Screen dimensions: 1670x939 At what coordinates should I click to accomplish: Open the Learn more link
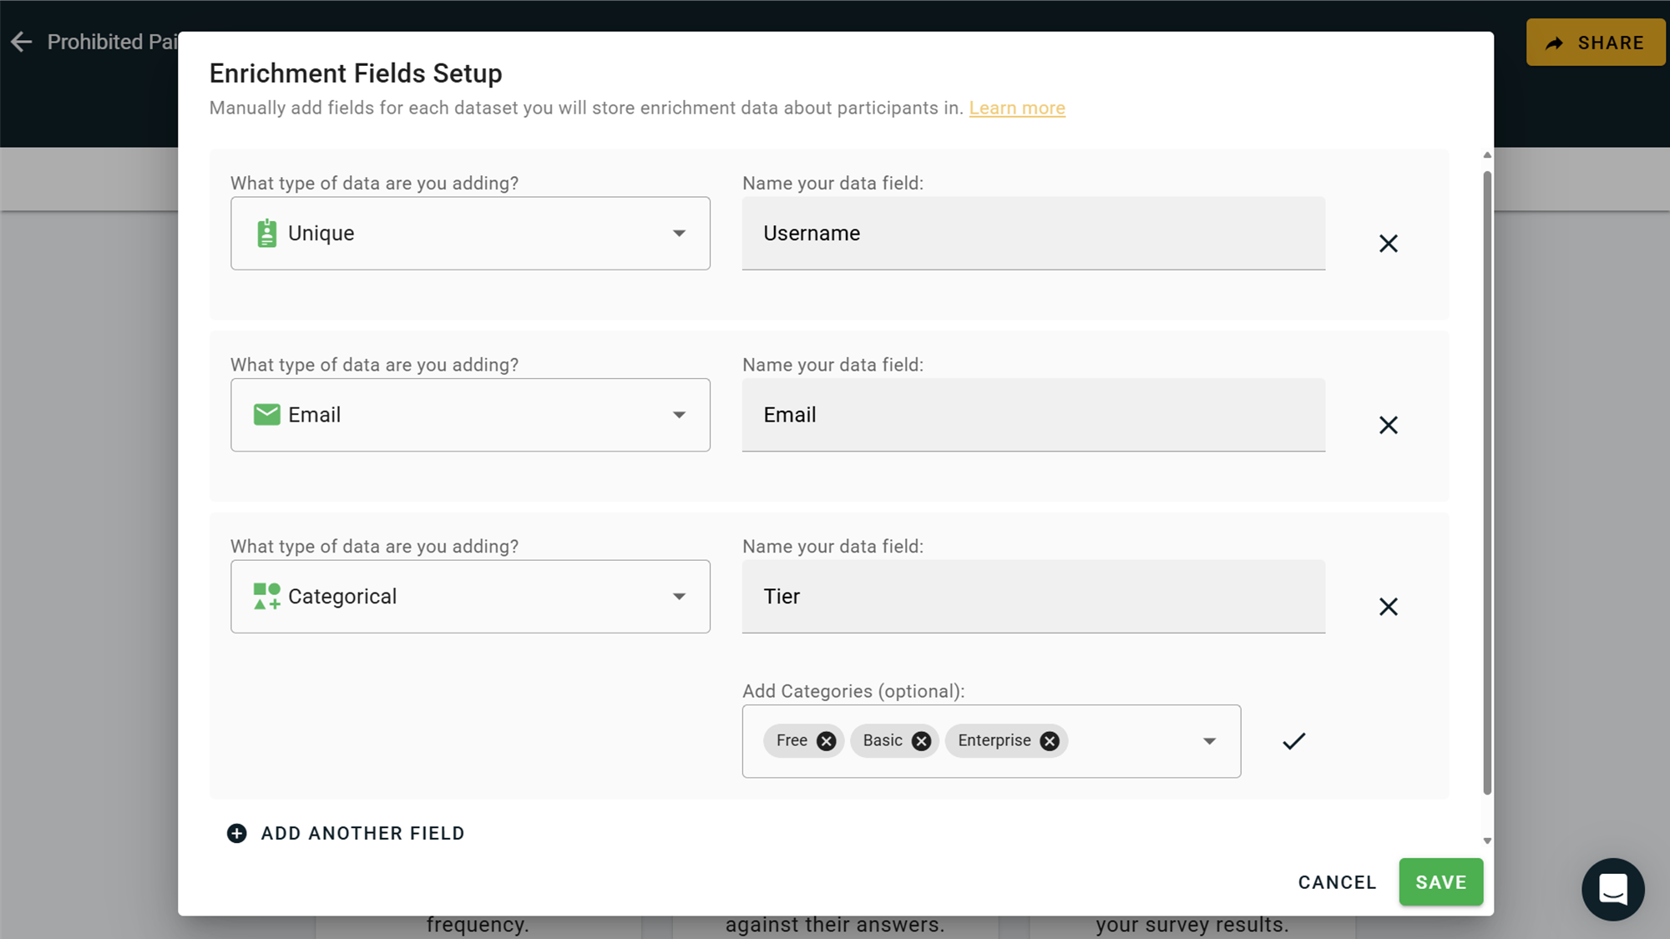click(1016, 108)
